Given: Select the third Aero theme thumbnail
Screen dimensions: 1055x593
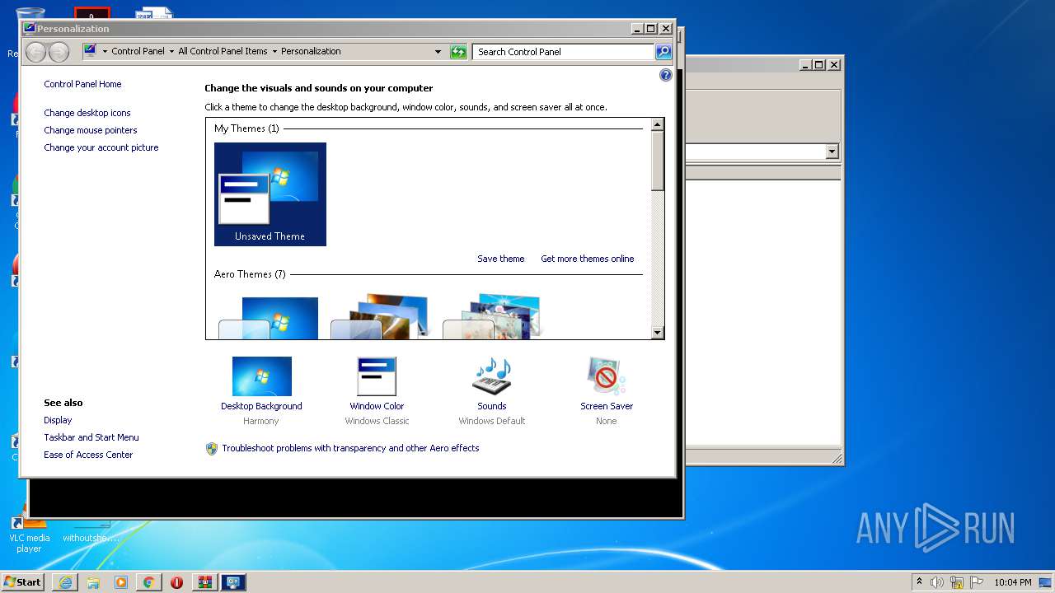Looking at the screenshot, I should click(x=493, y=317).
